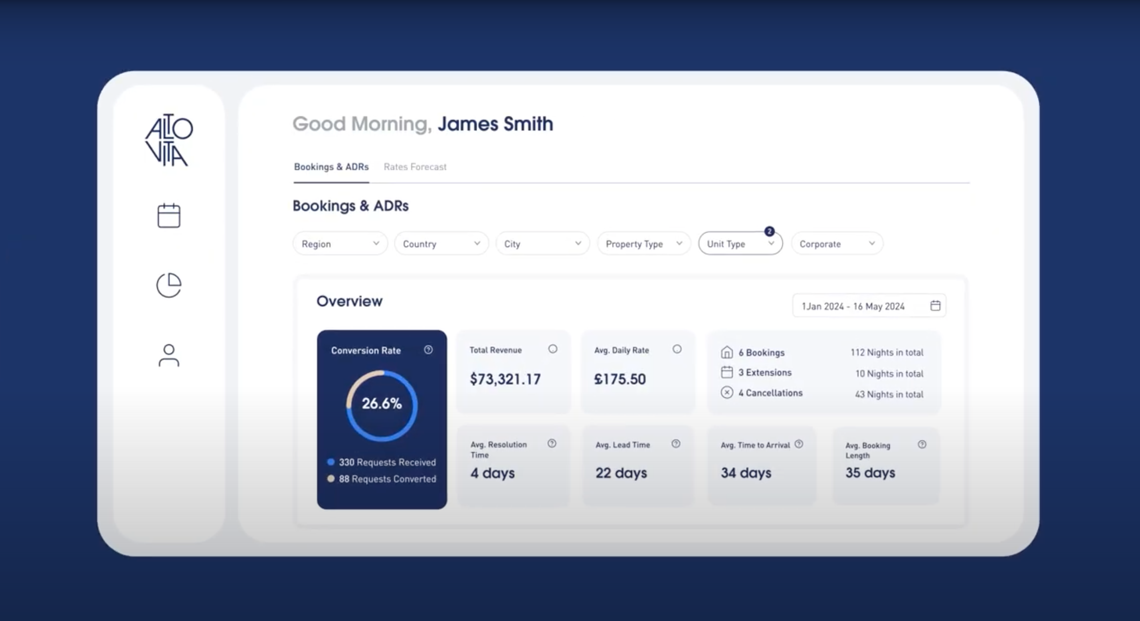Click the £175.50 daily rate value
Image resolution: width=1140 pixels, height=621 pixels.
coord(619,379)
